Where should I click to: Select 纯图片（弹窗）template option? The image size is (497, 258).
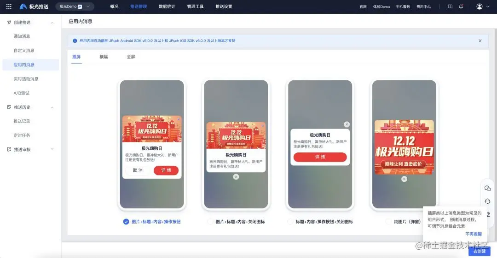coord(403,222)
